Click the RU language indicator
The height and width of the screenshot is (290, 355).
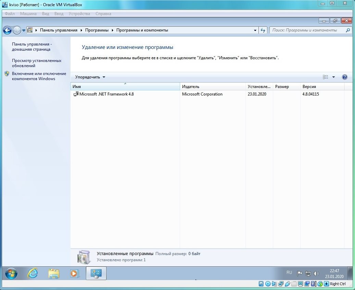(289, 273)
